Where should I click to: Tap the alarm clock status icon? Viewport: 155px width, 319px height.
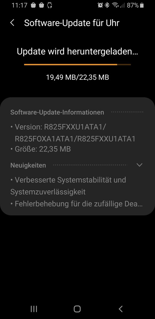[x=100, y=5]
